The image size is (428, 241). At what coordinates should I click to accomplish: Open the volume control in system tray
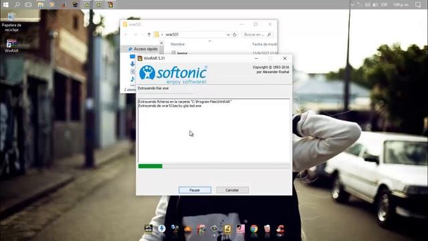click(367, 5)
